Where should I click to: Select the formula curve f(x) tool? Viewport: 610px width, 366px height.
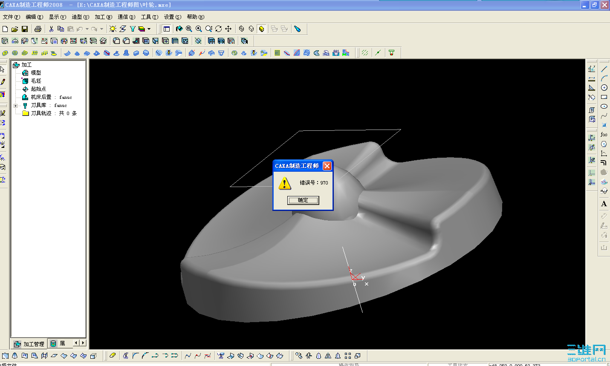(x=604, y=135)
